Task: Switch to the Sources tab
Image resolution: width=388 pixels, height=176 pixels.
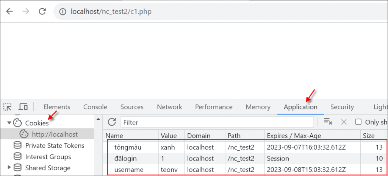Action: pyautogui.click(x=132, y=107)
